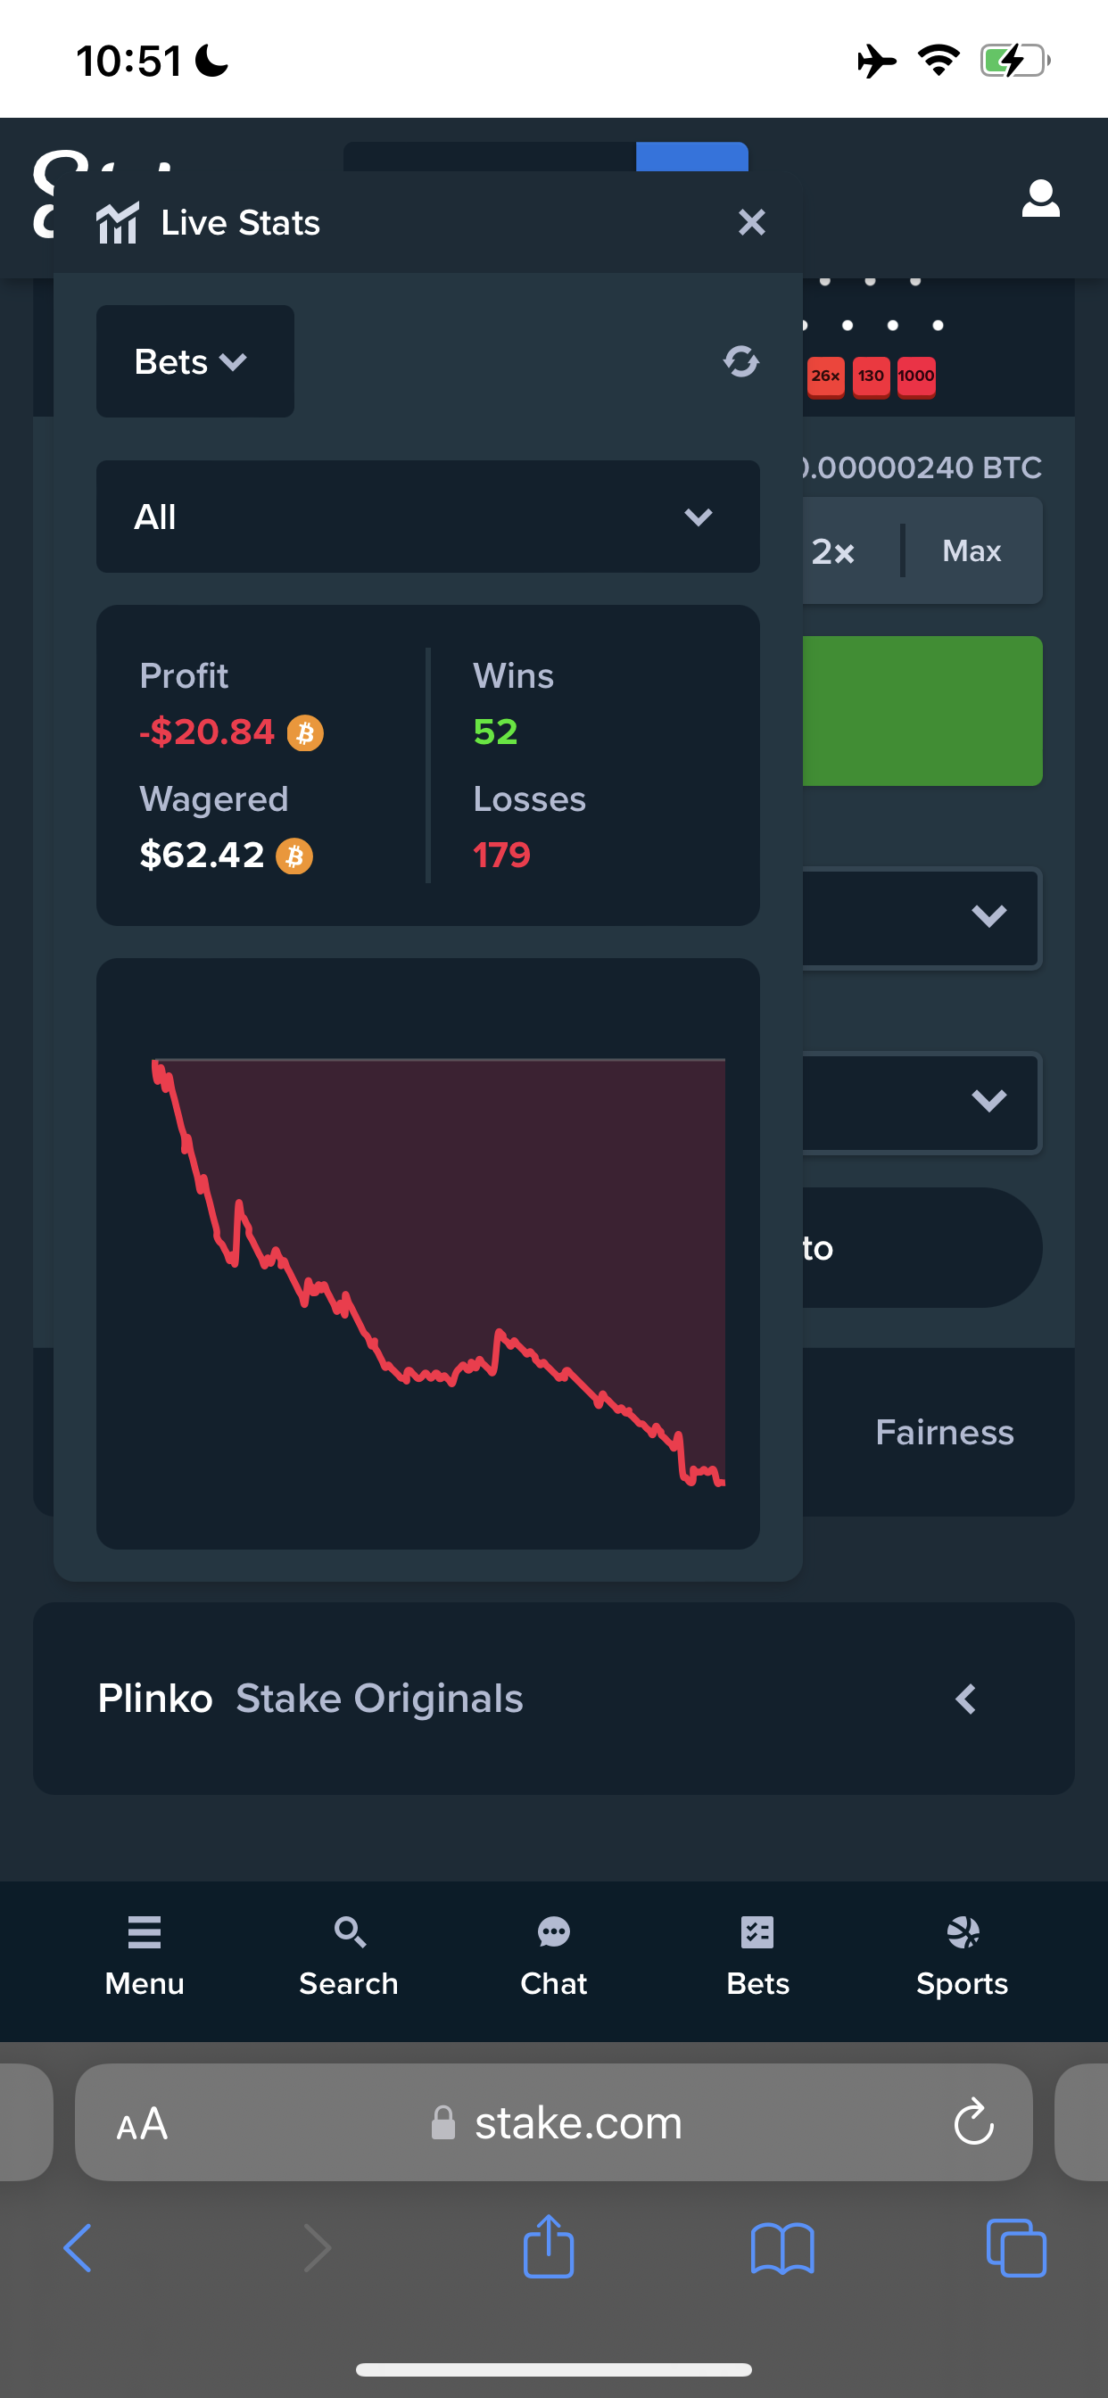
Task: Expand the All filter dropdown
Action: tap(428, 517)
